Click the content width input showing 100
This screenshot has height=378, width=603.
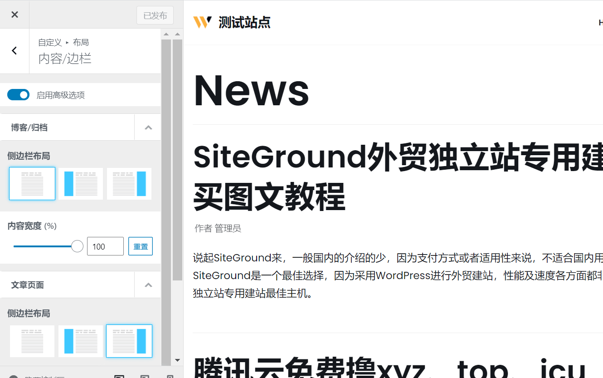[105, 246]
